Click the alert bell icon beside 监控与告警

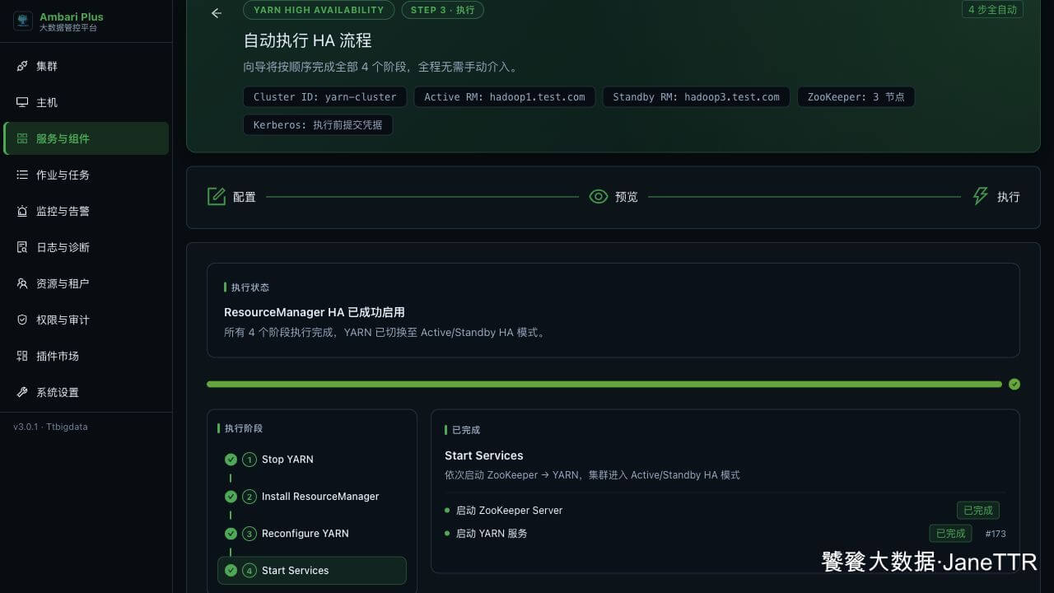[22, 211]
